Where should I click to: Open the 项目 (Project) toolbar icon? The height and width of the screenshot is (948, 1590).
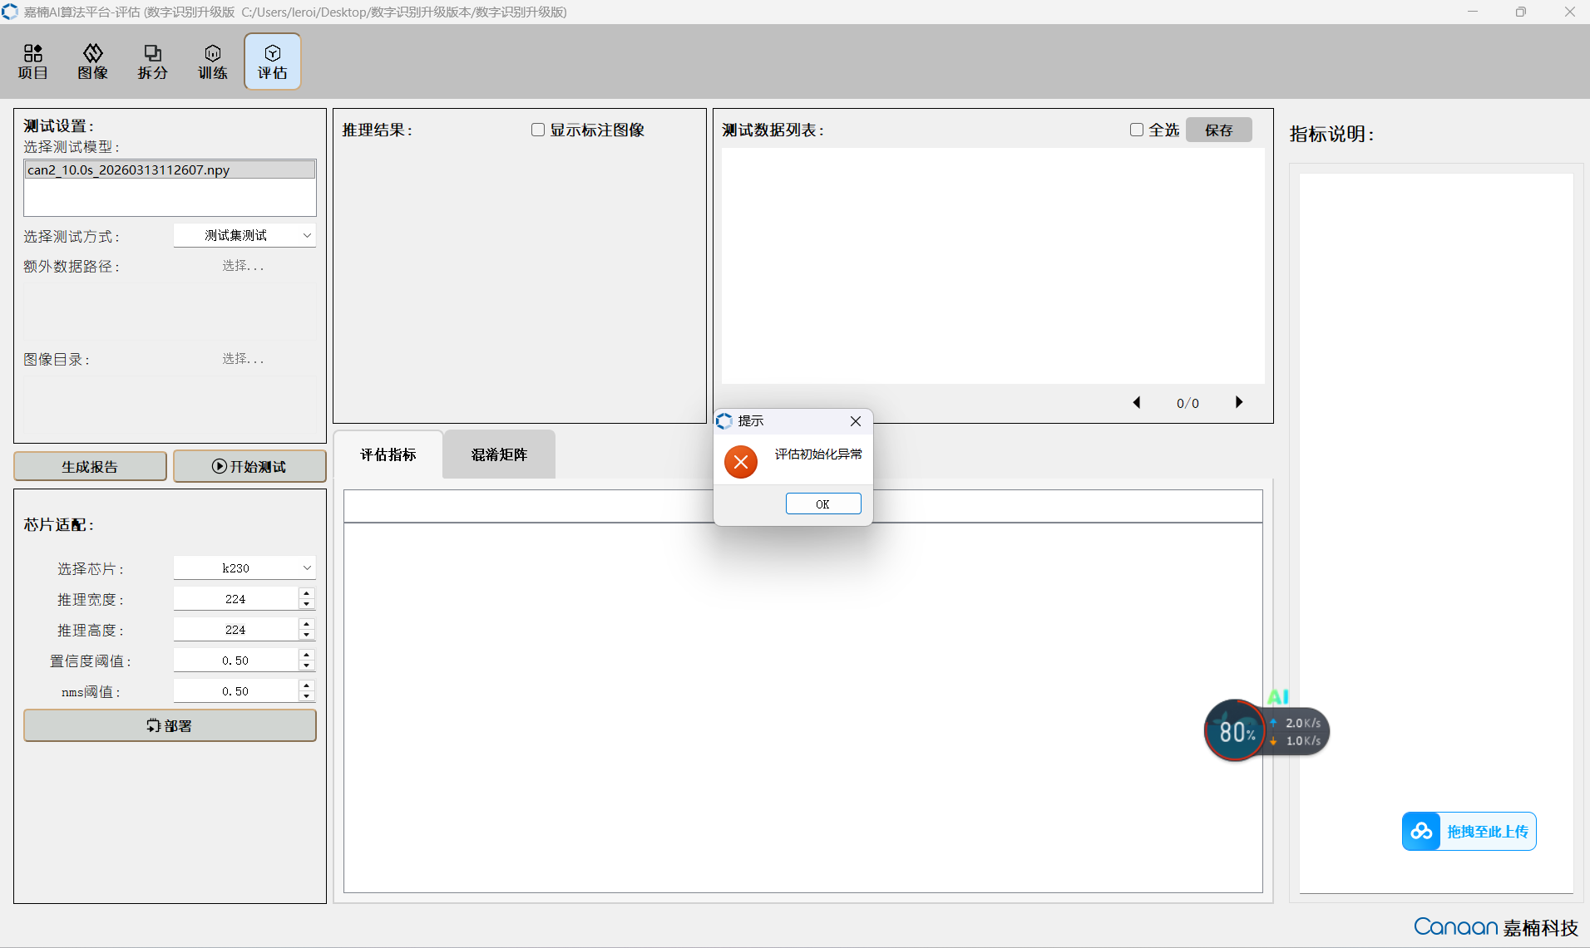(33, 62)
